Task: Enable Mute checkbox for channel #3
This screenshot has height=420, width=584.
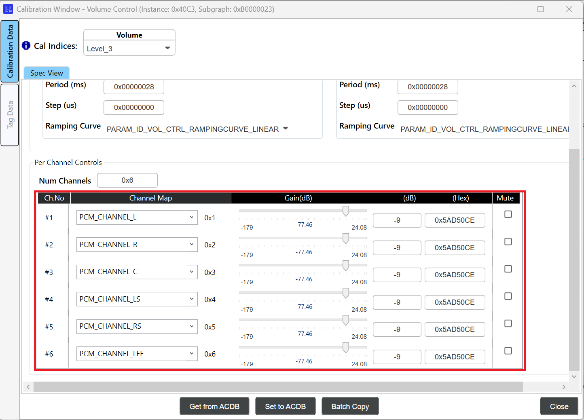Action: (508, 269)
